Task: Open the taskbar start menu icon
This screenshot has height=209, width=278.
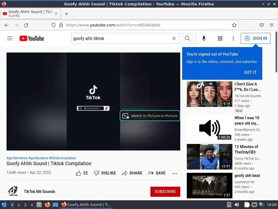Action: 4,205
